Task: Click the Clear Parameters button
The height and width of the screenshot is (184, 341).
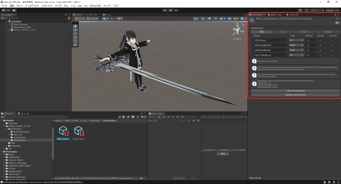Action: point(295,91)
